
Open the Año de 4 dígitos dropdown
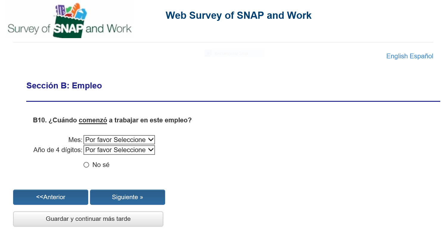click(119, 150)
